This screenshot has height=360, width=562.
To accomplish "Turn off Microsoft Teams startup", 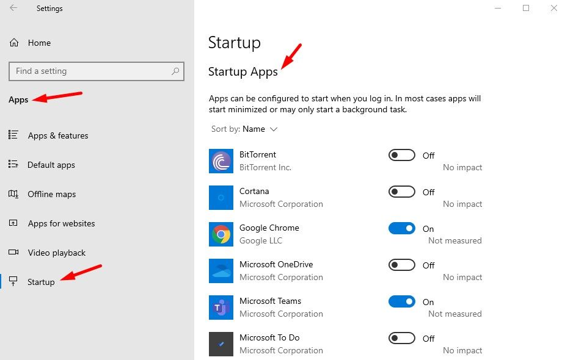I will [401, 301].
